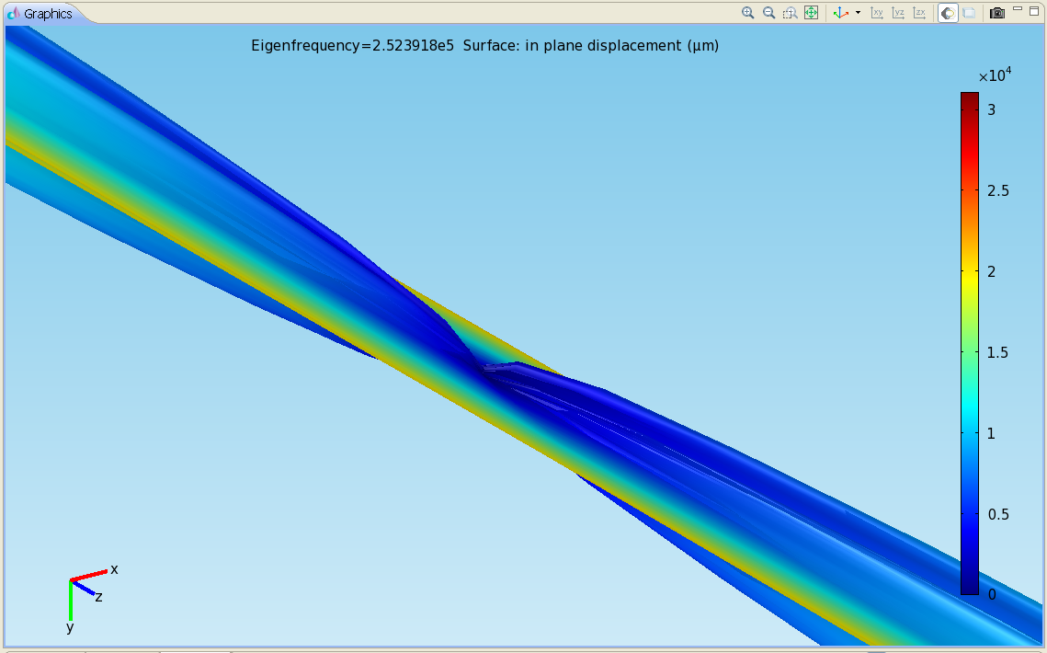Select the Graphics tab

click(40, 14)
